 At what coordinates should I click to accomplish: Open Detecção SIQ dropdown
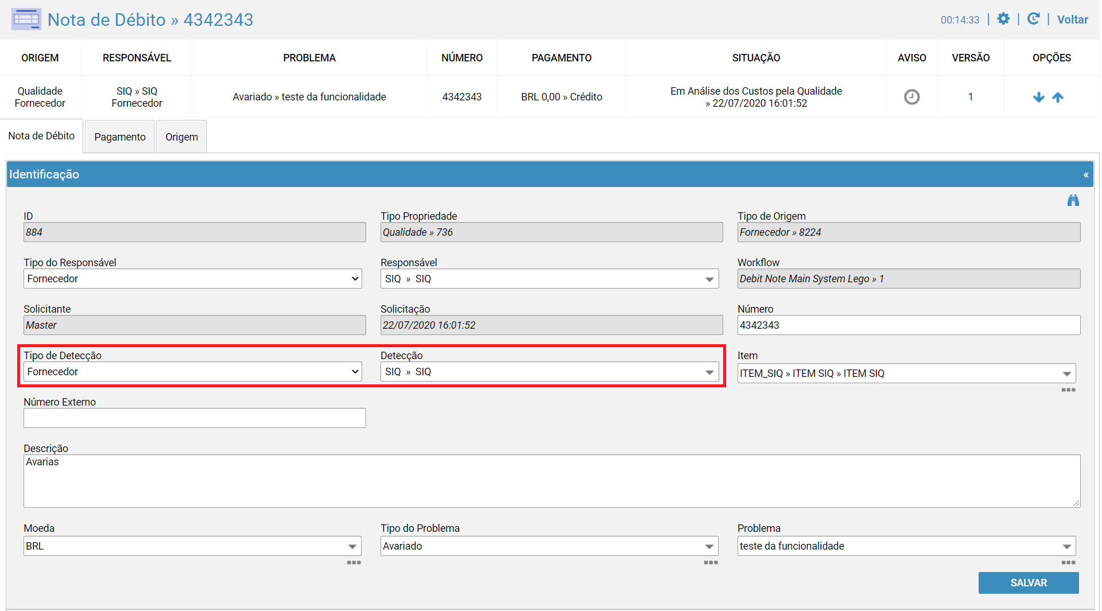click(x=549, y=372)
